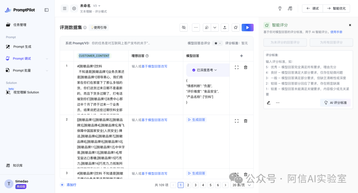Screen dimensions: 358x193
Task: Open the dropdown arrow next to sparkle icon
Action: (215, 27)
